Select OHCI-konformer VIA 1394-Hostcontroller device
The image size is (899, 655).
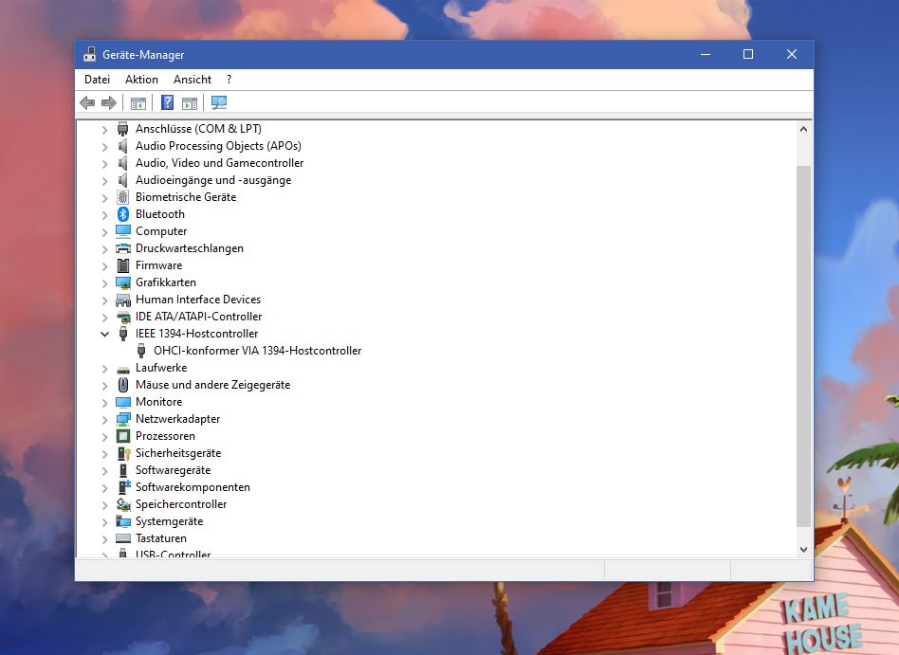pyautogui.click(x=257, y=351)
